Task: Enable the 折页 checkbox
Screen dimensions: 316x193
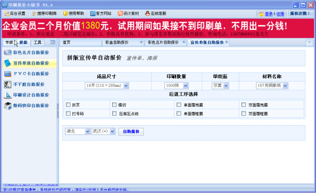Action: [x=68, y=105]
